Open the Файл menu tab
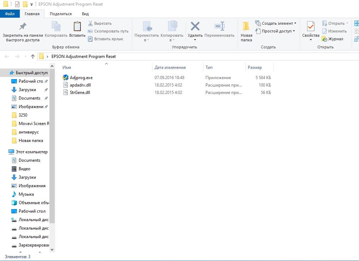The image size is (359, 261). coord(10,14)
